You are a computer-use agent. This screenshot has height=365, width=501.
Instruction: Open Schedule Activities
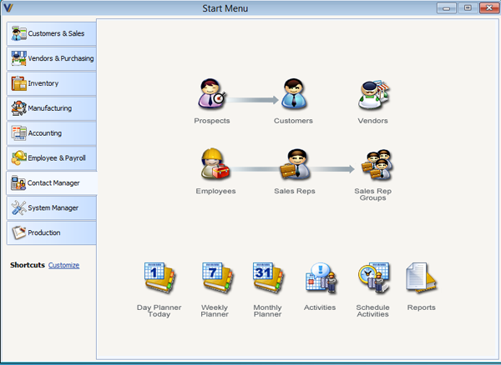[x=373, y=278]
